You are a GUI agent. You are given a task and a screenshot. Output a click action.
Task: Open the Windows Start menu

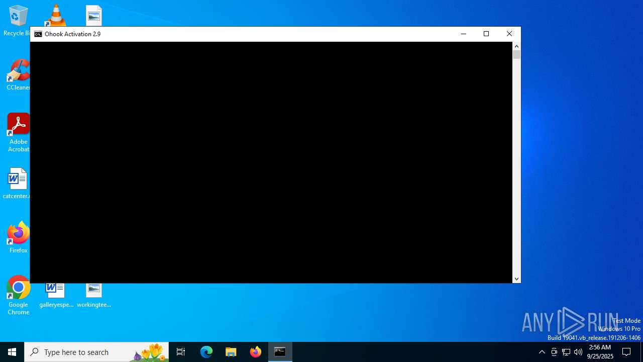tap(12, 352)
